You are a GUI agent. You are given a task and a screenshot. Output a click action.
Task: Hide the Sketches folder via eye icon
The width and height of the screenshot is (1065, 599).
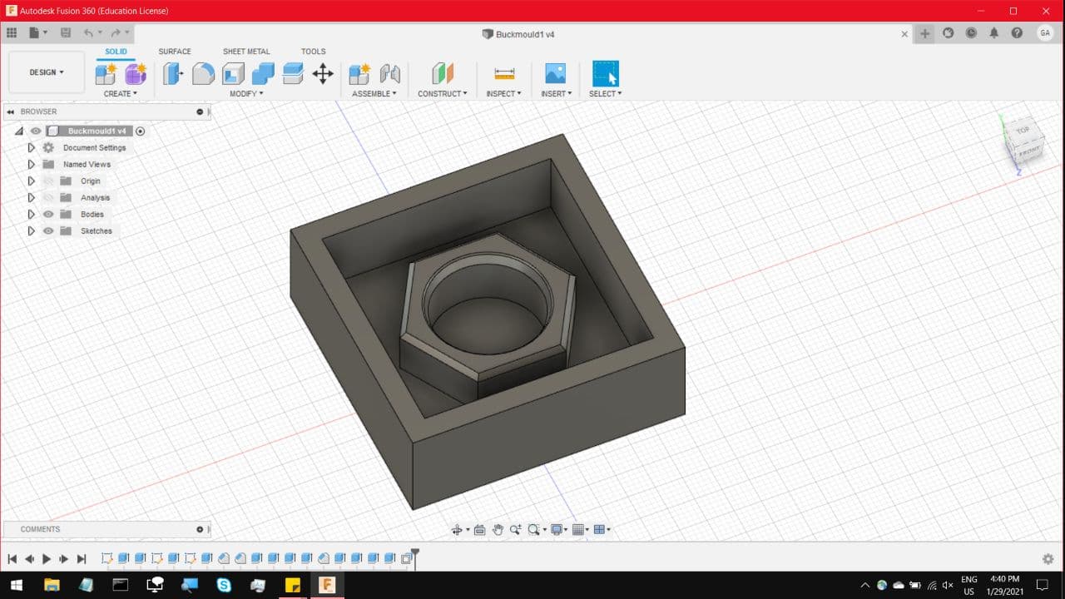(48, 230)
